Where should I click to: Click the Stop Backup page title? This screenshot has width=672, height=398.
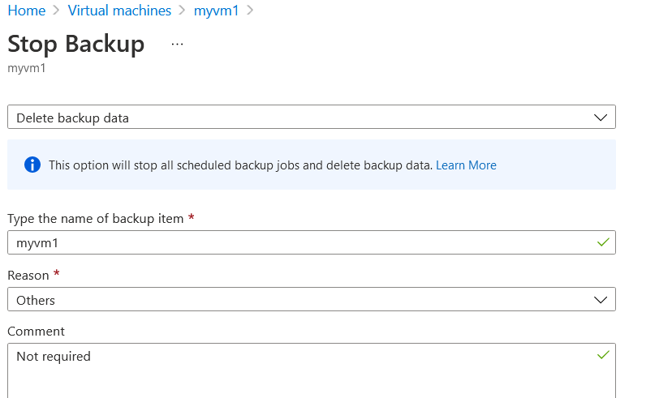click(75, 44)
